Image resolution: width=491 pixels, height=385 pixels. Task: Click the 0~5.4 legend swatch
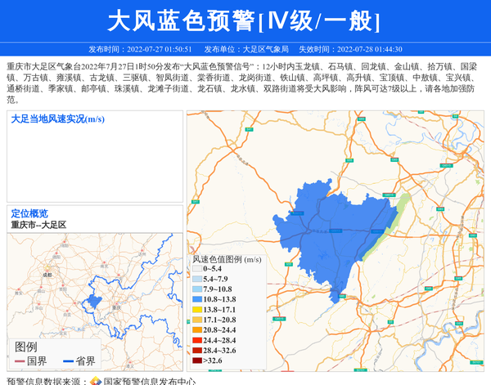[x=197, y=269]
